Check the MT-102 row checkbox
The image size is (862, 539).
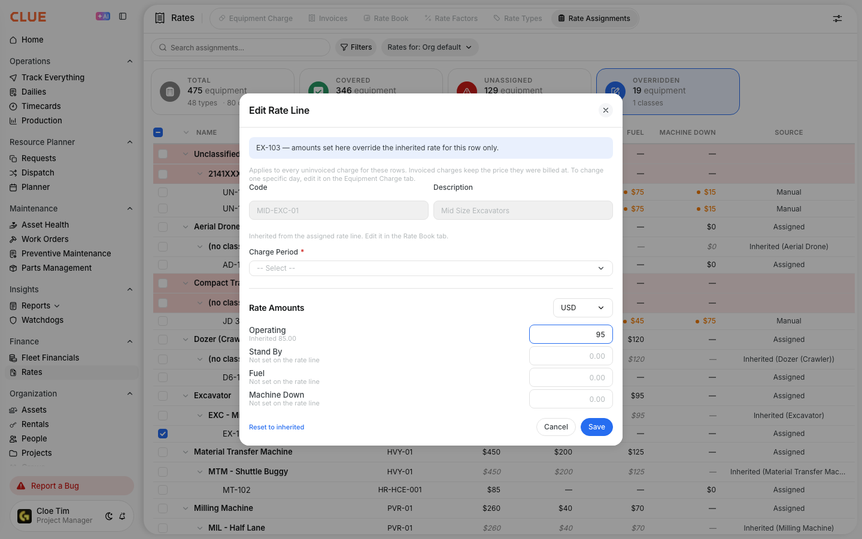(x=163, y=490)
